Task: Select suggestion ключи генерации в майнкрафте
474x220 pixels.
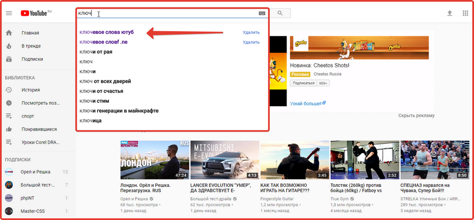Action: 119,111
